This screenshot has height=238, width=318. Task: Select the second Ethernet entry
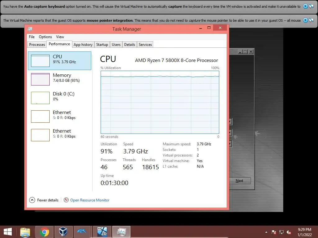[60, 135]
